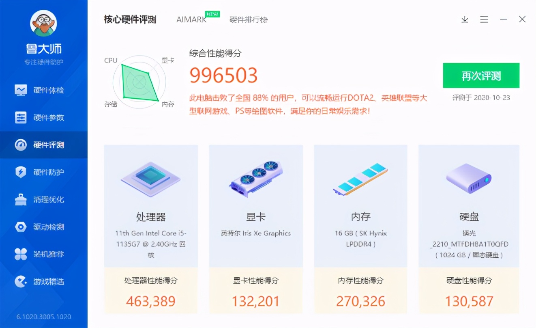536x328 pixels.
Task: Select the 核心硬件评测 tab
Action: 129,19
